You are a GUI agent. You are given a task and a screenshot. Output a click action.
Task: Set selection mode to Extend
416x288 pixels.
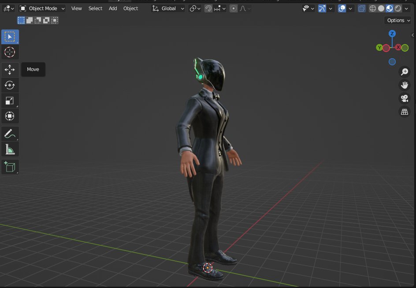[x=30, y=20]
